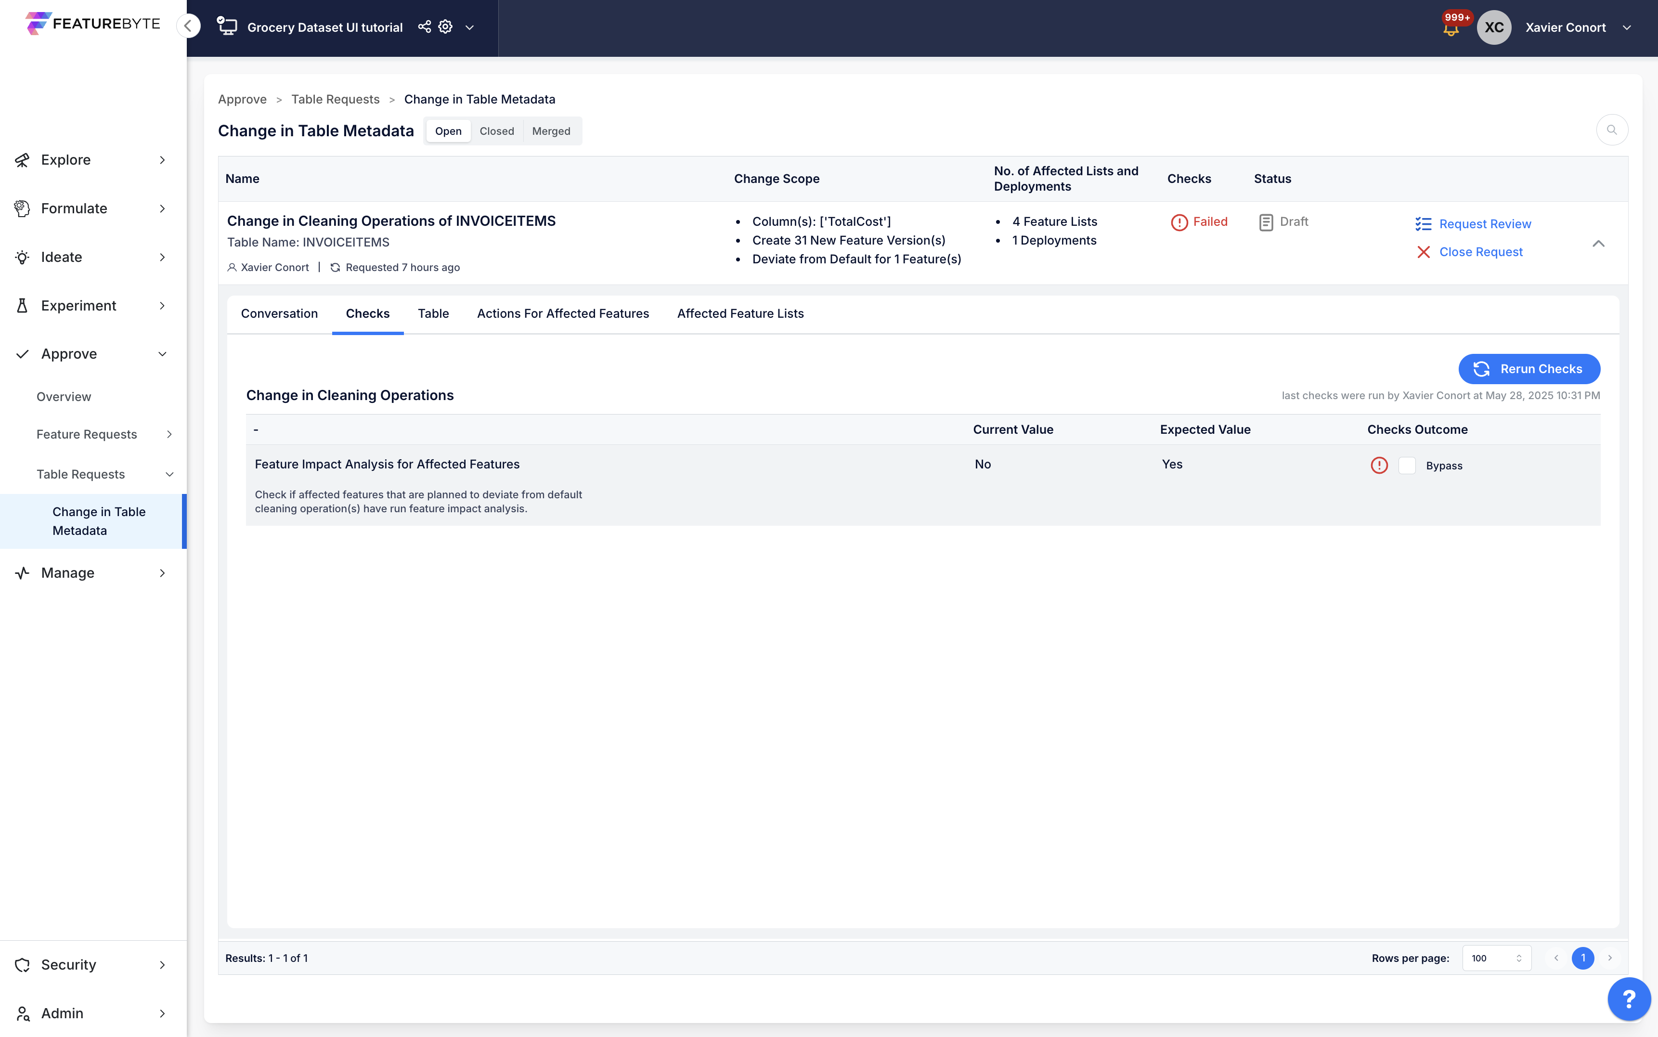Share the Grocery Dataset catalog
Image resolution: width=1658 pixels, height=1037 pixels.
(425, 27)
